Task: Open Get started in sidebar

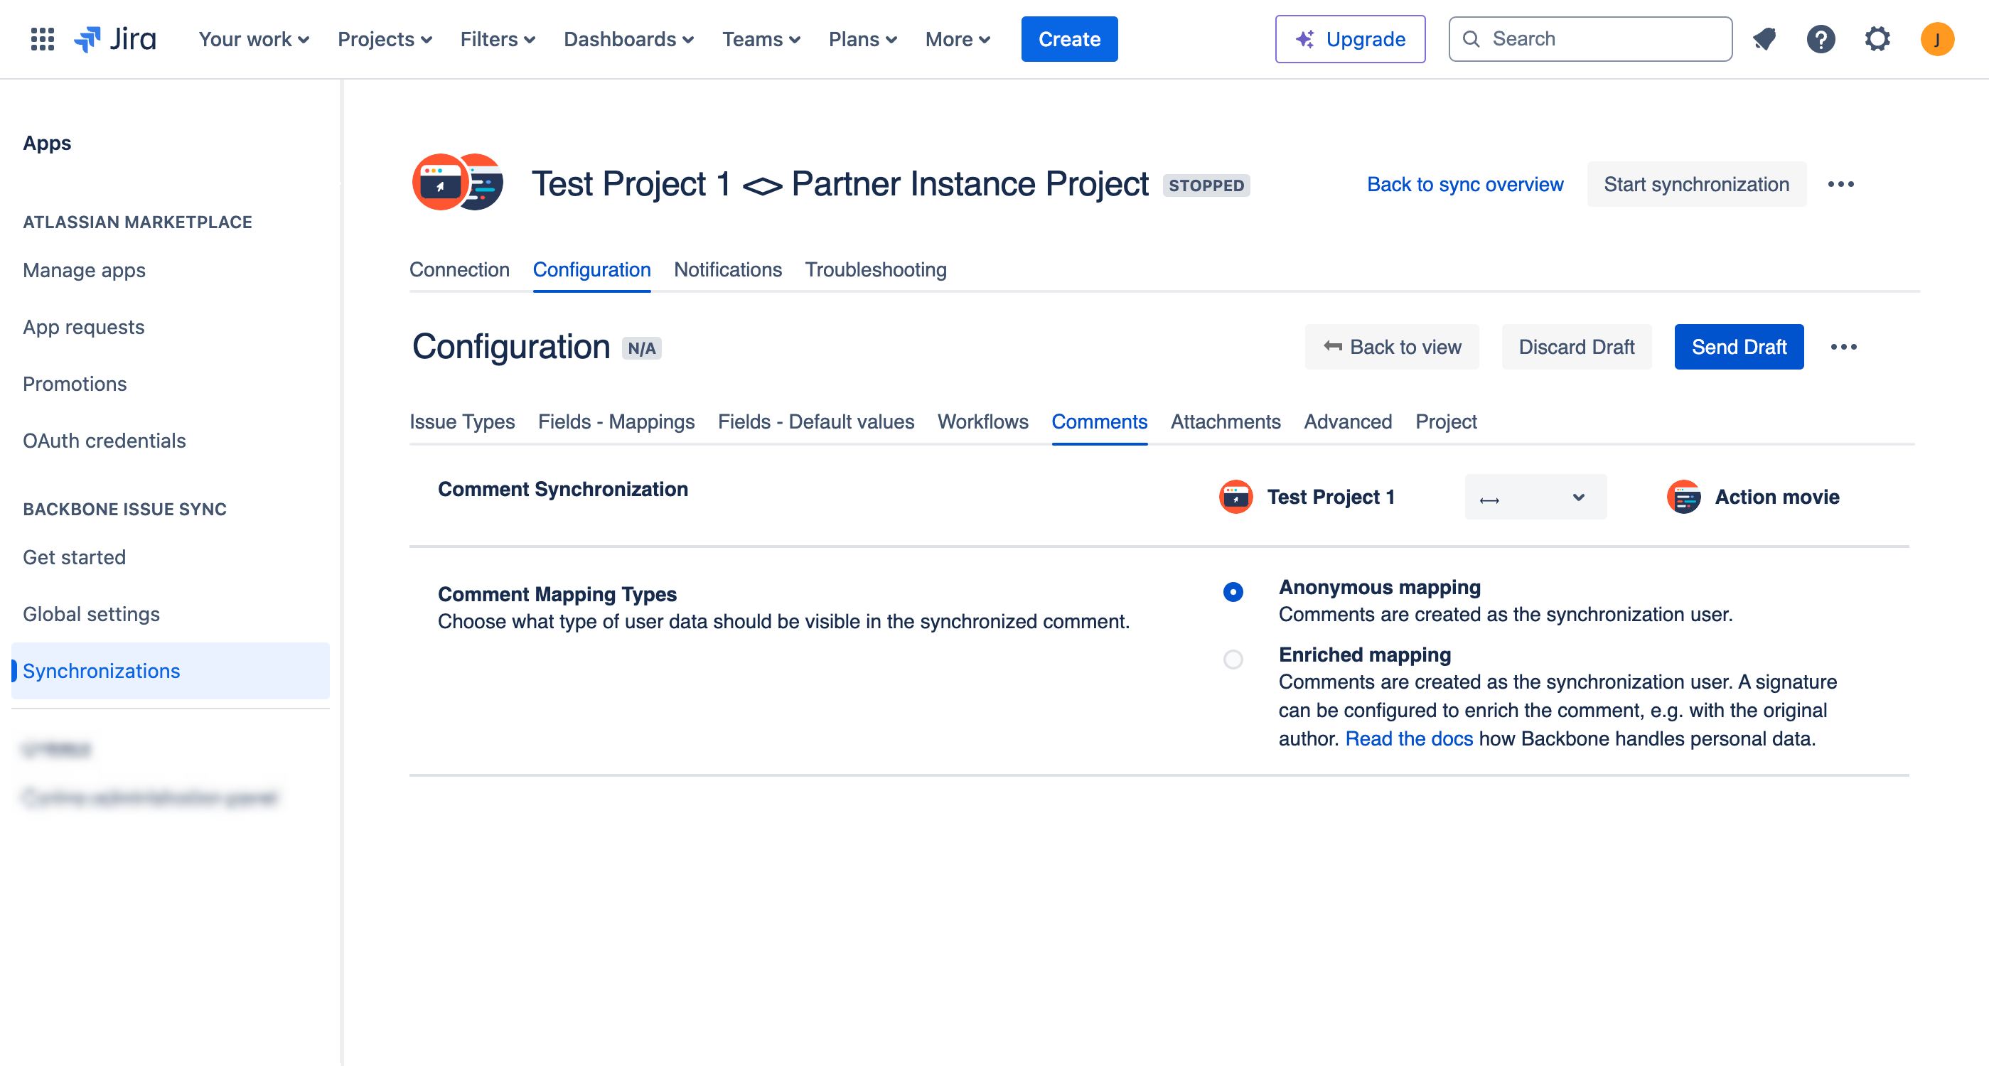Action: 74,557
